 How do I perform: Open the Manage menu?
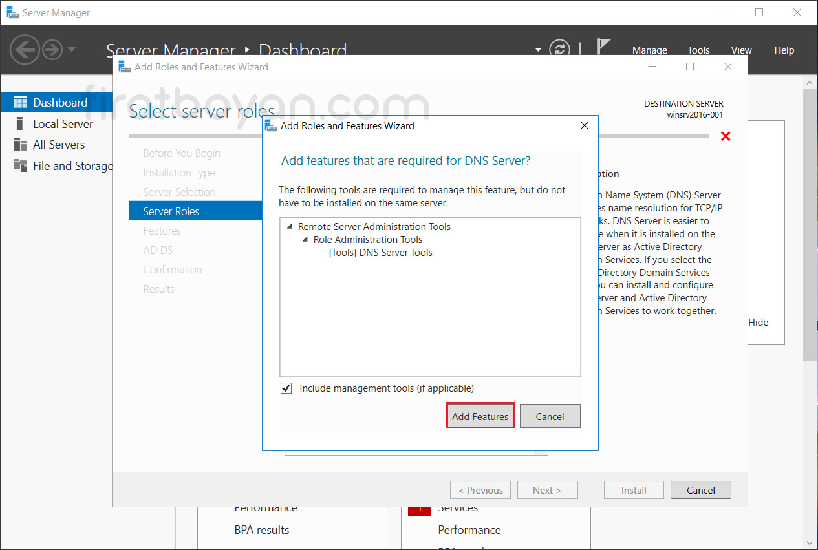(x=650, y=50)
